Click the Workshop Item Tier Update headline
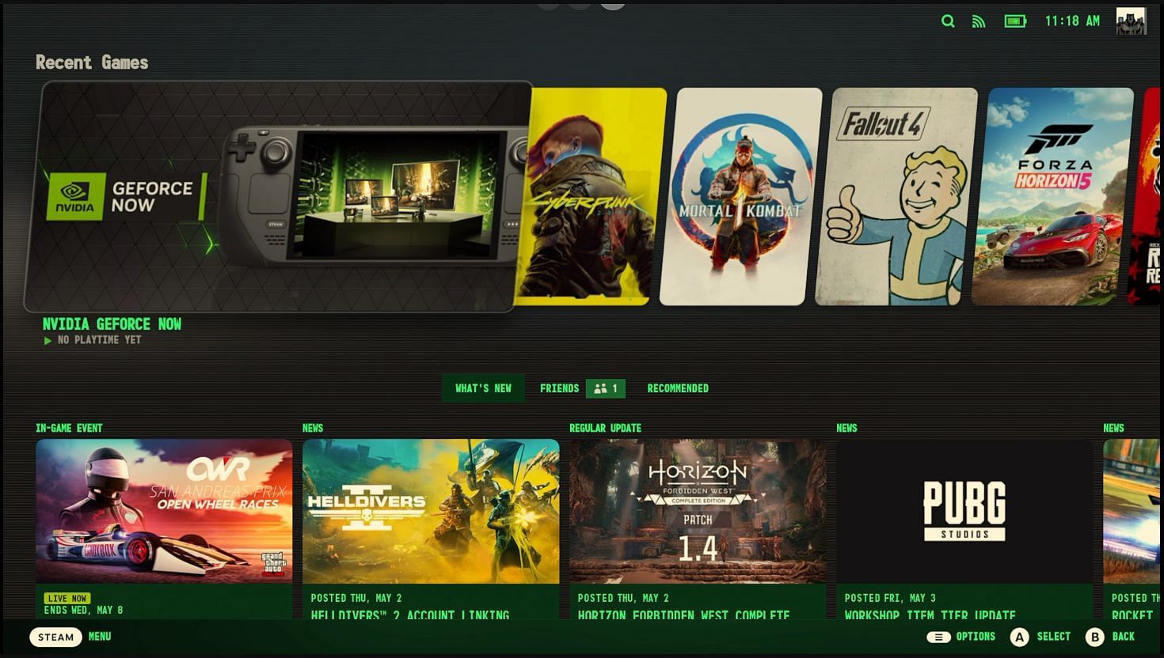Screen dimensions: 1164x658 (x=930, y=615)
